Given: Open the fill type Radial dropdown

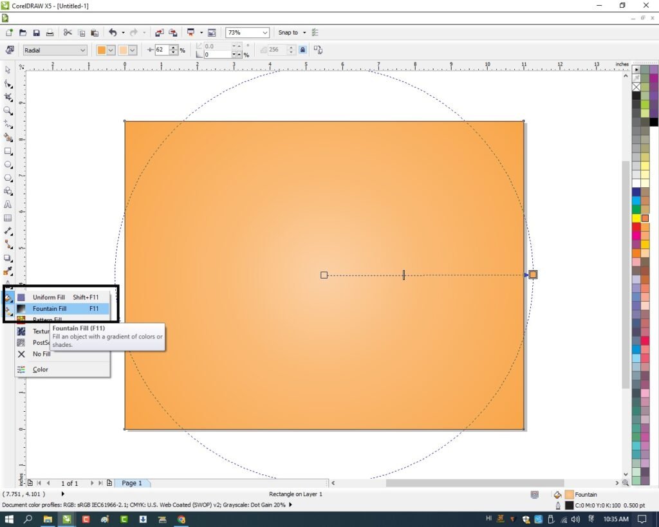Looking at the screenshot, I should click(x=55, y=50).
